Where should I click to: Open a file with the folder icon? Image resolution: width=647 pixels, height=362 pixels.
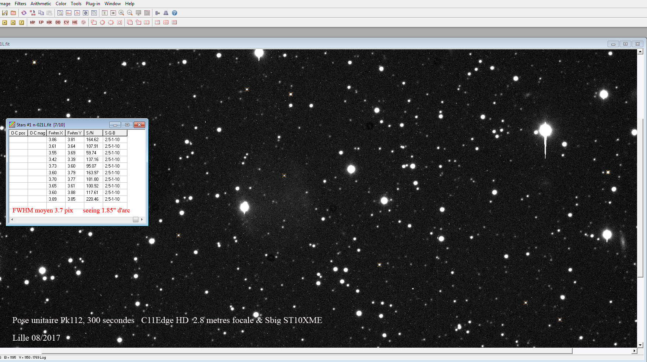[13, 13]
